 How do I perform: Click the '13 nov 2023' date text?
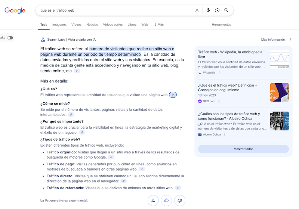coord(207,95)
